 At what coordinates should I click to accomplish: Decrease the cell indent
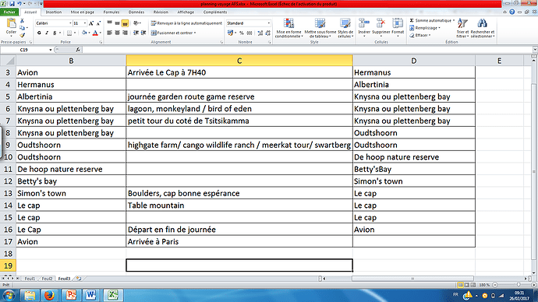pyautogui.click(x=136, y=33)
